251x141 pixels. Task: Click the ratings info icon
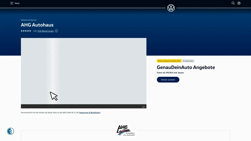click(56, 31)
